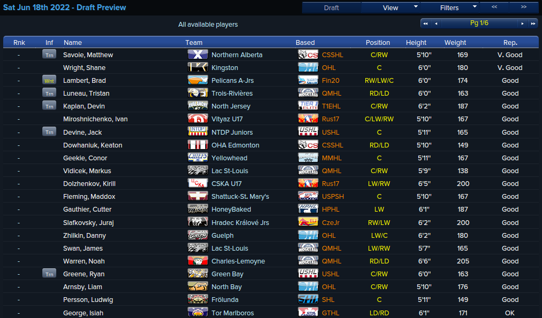Click the North Jersey Avalanche logo

click(198, 105)
